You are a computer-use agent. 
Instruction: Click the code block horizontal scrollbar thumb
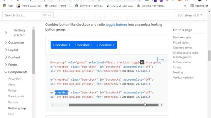pos(113,105)
